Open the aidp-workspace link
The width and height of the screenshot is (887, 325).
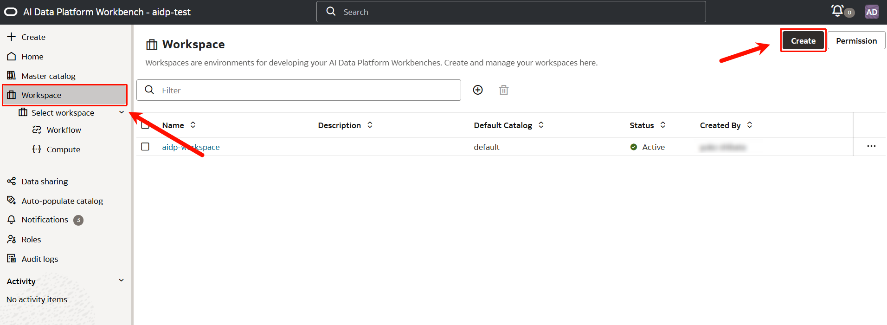[191, 147]
